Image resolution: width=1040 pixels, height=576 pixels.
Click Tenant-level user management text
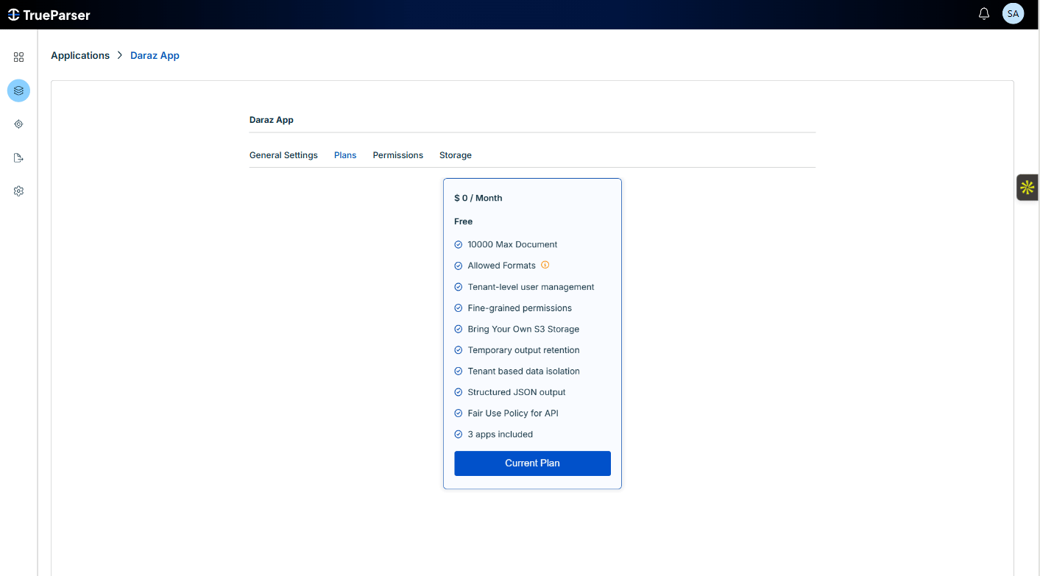(531, 287)
